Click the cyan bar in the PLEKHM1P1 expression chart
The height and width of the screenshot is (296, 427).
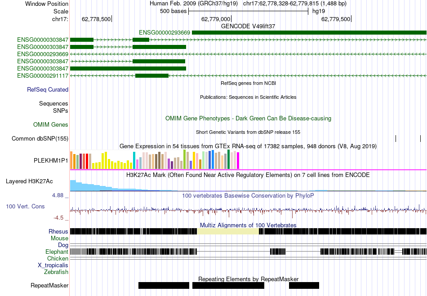point(134,160)
